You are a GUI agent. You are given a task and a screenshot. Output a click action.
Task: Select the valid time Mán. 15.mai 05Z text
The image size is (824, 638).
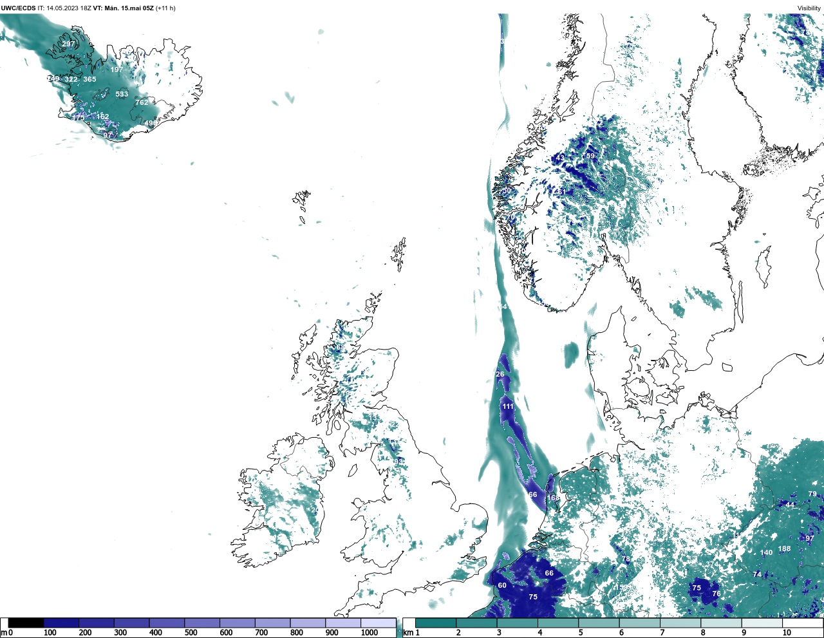[129, 8]
